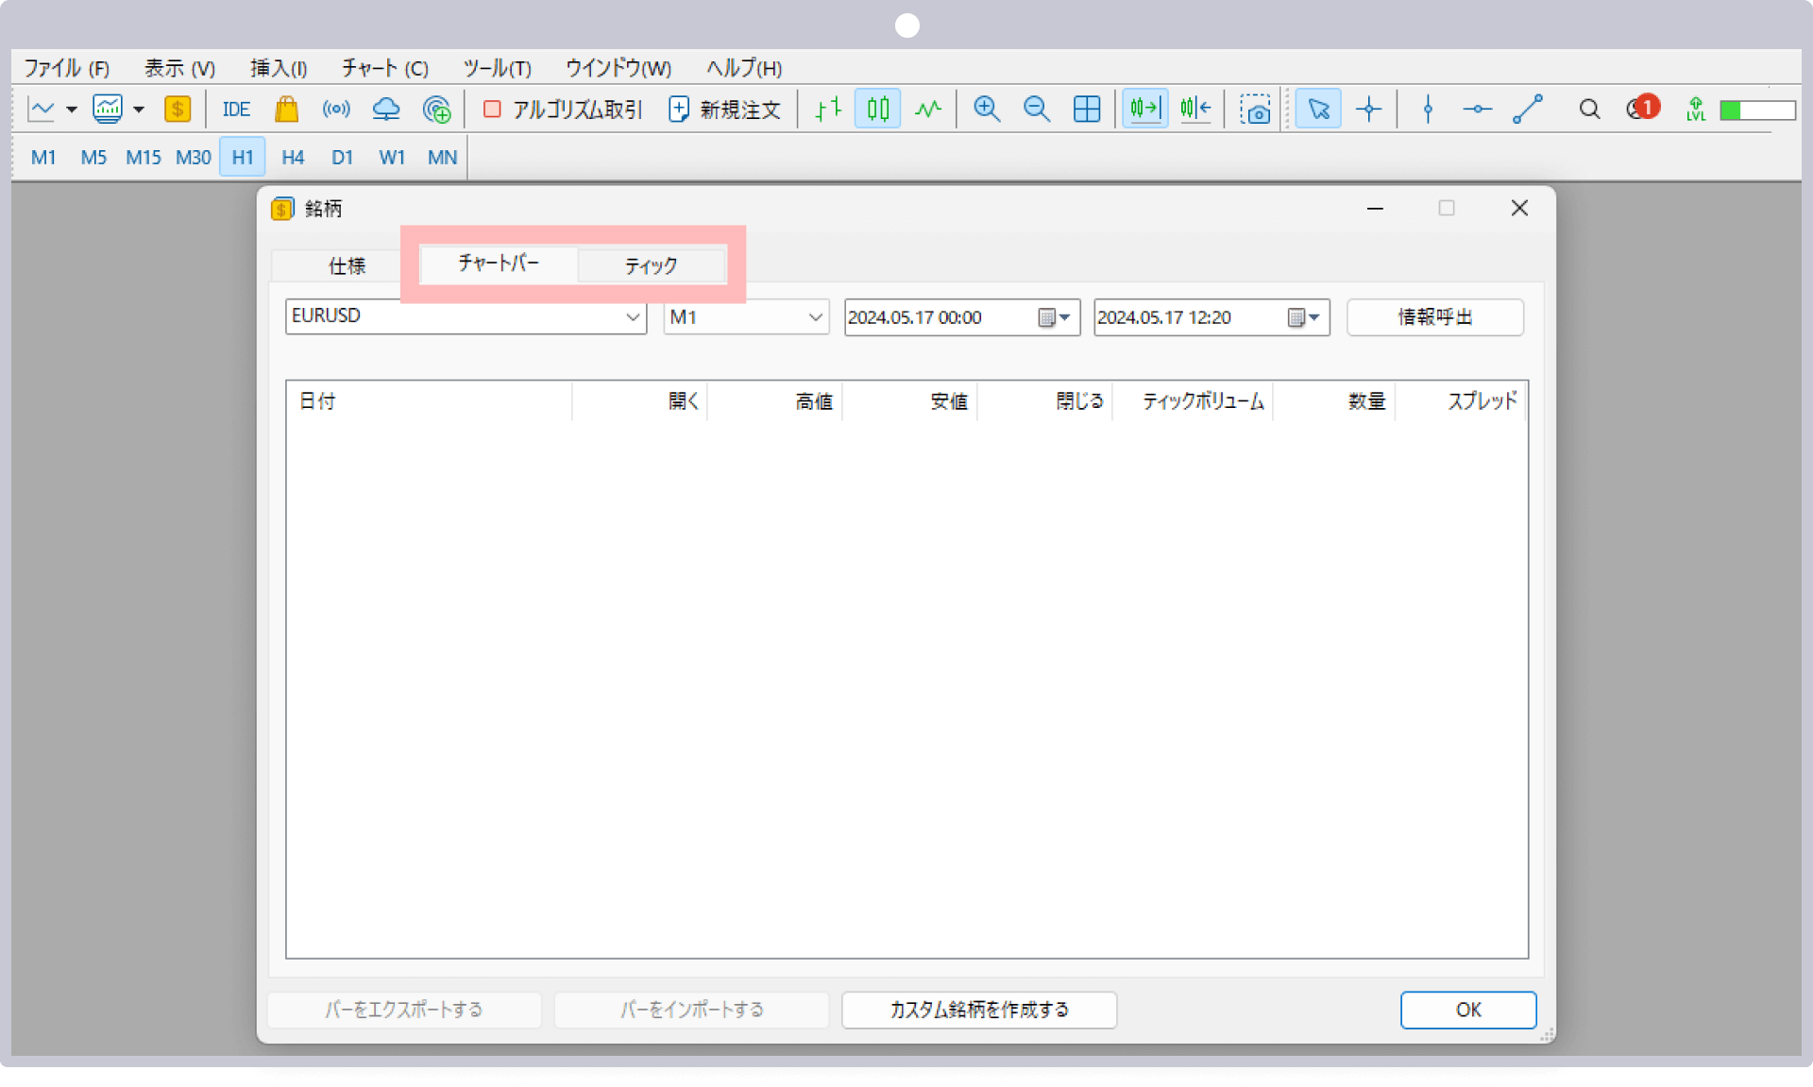Viewport: 1813px width, 1087px height.
Task: Expand the profiles dropdown arrow
Action: coord(139,110)
